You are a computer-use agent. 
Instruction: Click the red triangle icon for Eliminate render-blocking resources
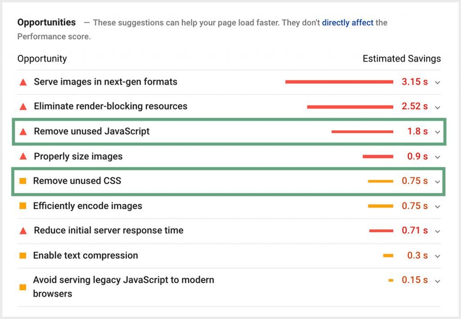pos(23,106)
